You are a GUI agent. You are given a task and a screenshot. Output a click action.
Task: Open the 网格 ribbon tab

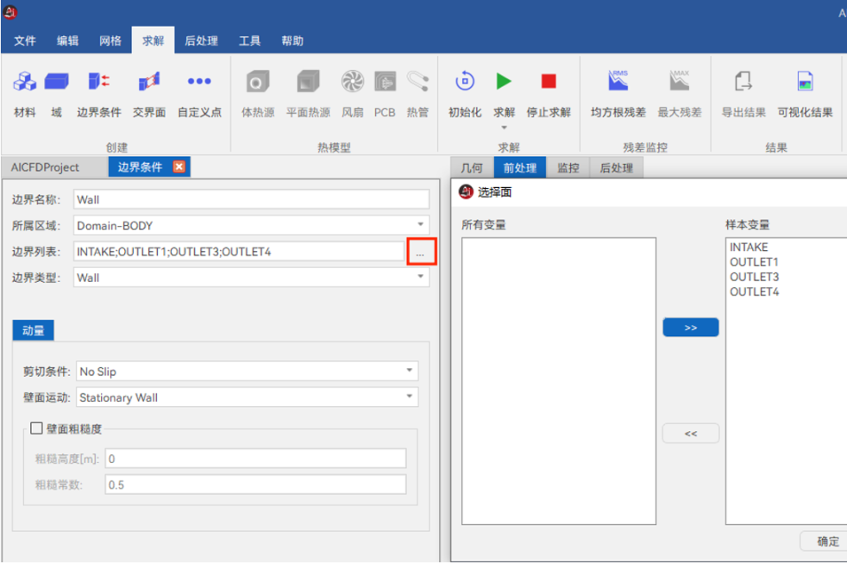coord(110,41)
